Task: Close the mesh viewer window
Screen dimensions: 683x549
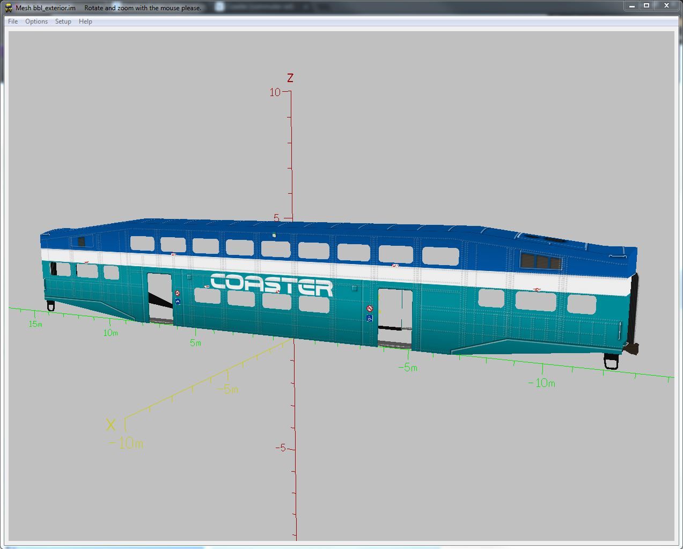Action: 666,5
